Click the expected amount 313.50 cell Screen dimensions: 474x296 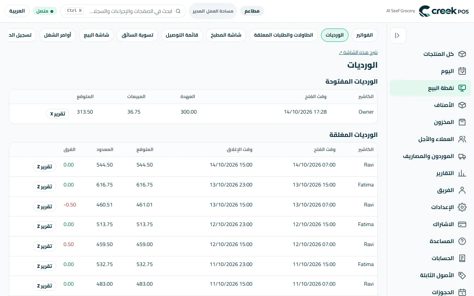click(85, 112)
